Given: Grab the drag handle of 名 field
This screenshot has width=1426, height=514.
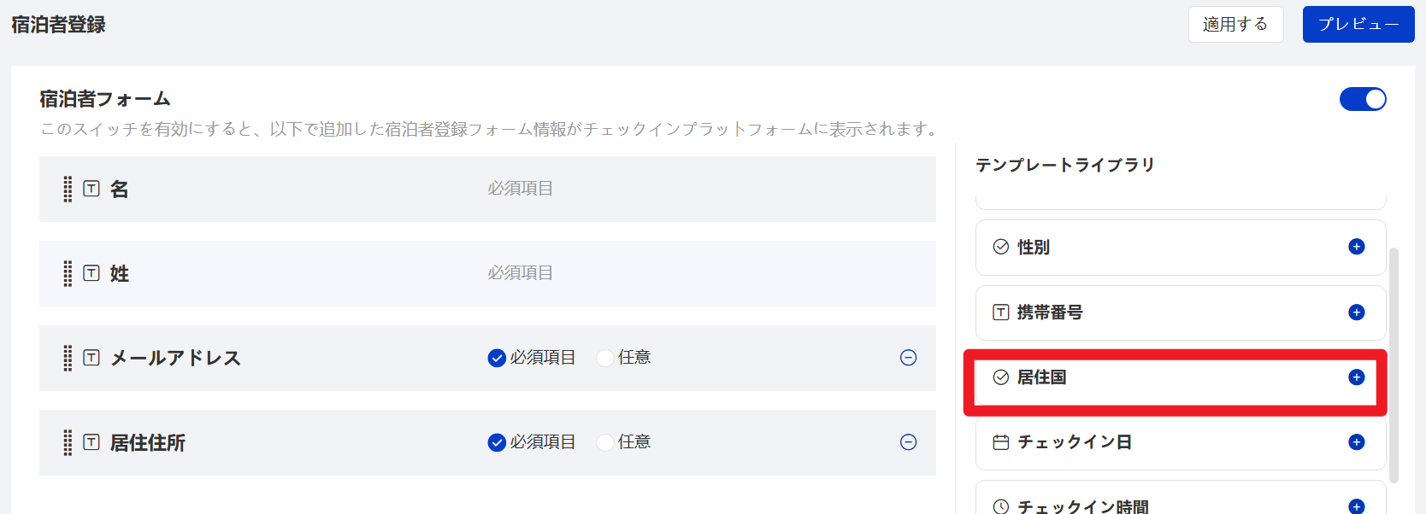Looking at the screenshot, I should (68, 189).
